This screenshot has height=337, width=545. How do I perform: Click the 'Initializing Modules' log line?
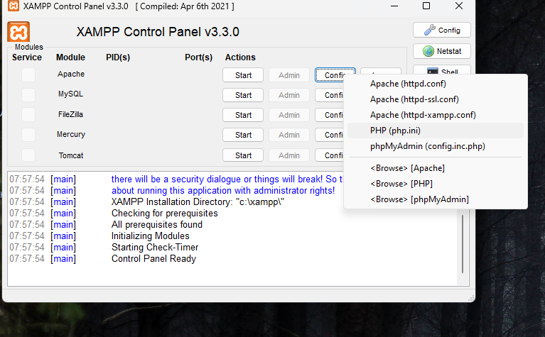[x=150, y=236]
